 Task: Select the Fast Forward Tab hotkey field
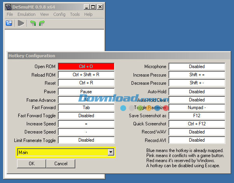coord(86,108)
